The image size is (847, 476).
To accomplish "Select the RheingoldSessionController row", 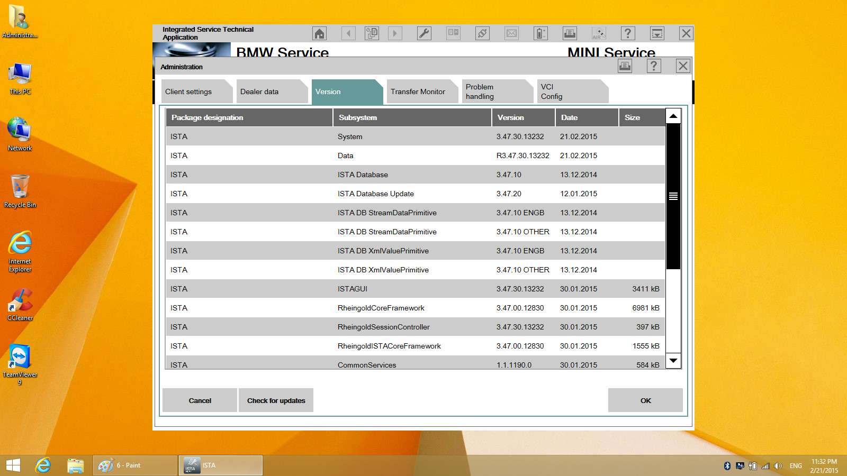I will pyautogui.click(x=416, y=327).
